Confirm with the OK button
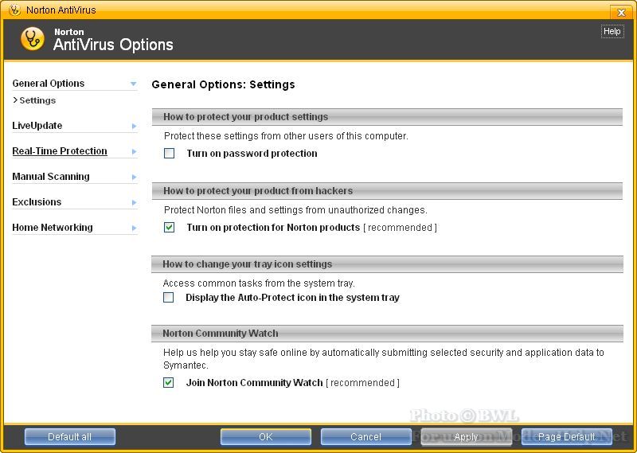Screen dimensions: 637x453 [x=266, y=437]
